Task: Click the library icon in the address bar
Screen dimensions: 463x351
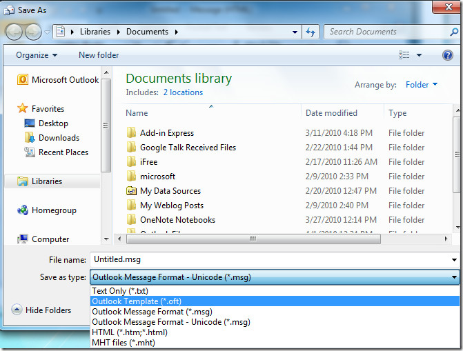Action: point(61,31)
